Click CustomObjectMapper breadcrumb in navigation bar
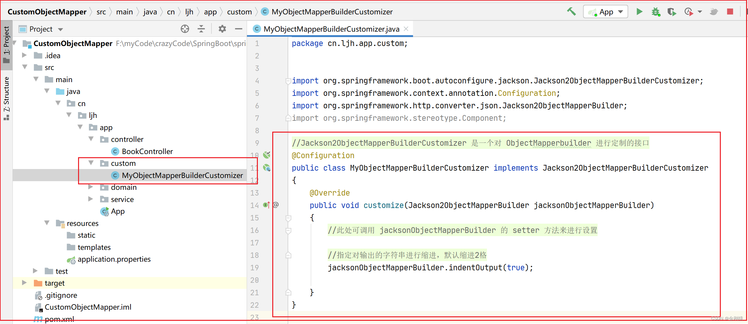Screen dimensions: 748x324 pos(47,12)
